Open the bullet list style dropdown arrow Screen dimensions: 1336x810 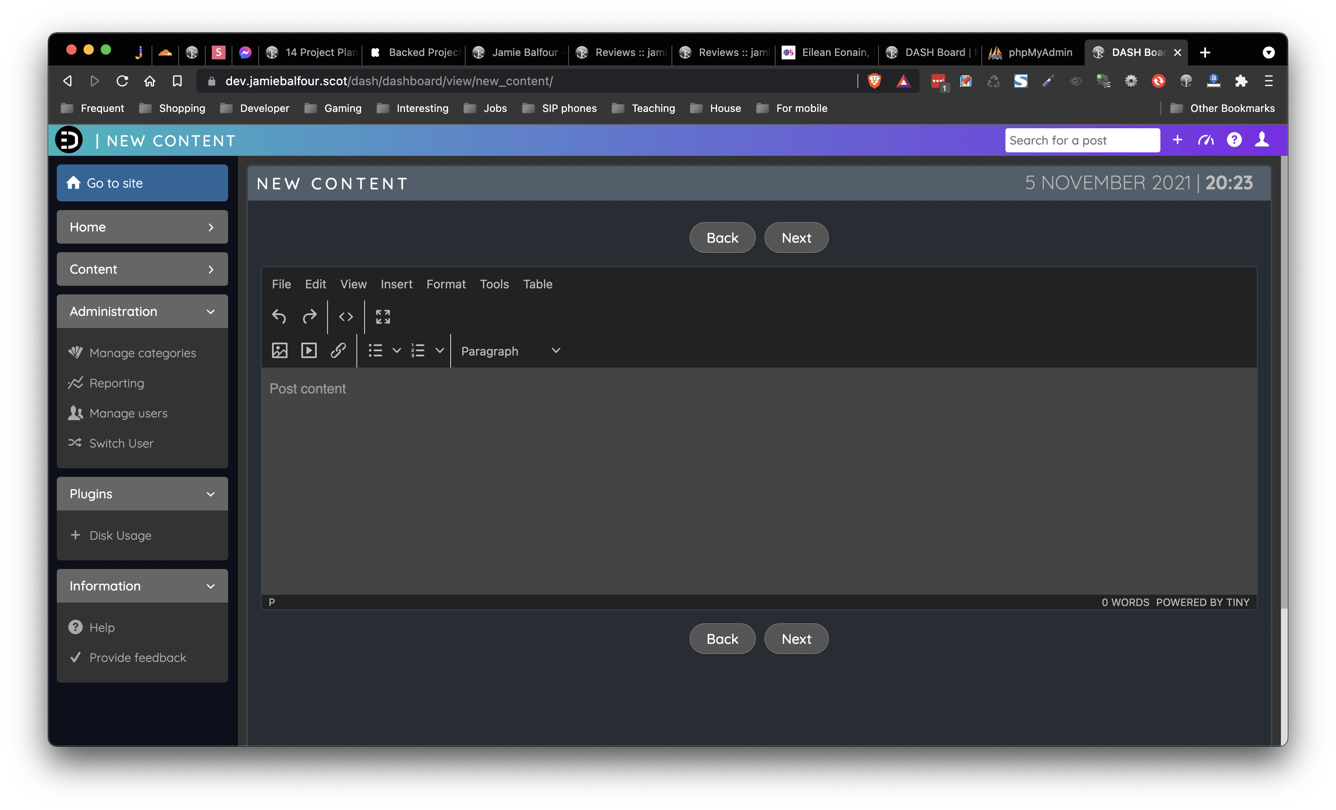tap(396, 350)
